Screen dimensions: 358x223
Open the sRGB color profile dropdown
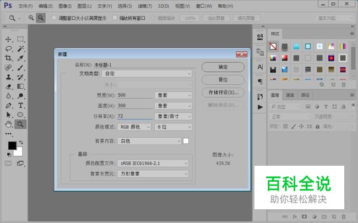tap(153, 163)
